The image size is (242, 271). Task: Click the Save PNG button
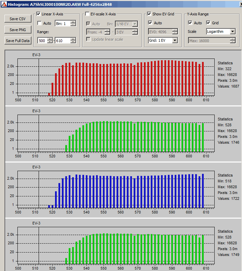click(x=17, y=30)
